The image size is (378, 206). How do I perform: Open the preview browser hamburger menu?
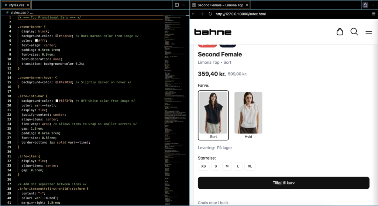[374, 14]
